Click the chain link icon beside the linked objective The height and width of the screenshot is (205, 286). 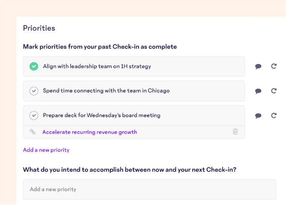pyautogui.click(x=33, y=132)
